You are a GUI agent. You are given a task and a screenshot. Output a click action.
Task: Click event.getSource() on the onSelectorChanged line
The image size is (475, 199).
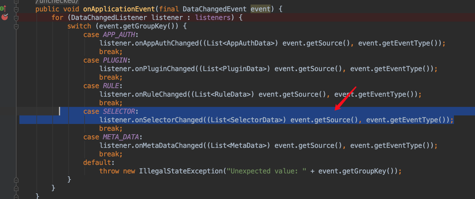pyautogui.click(x=324, y=120)
